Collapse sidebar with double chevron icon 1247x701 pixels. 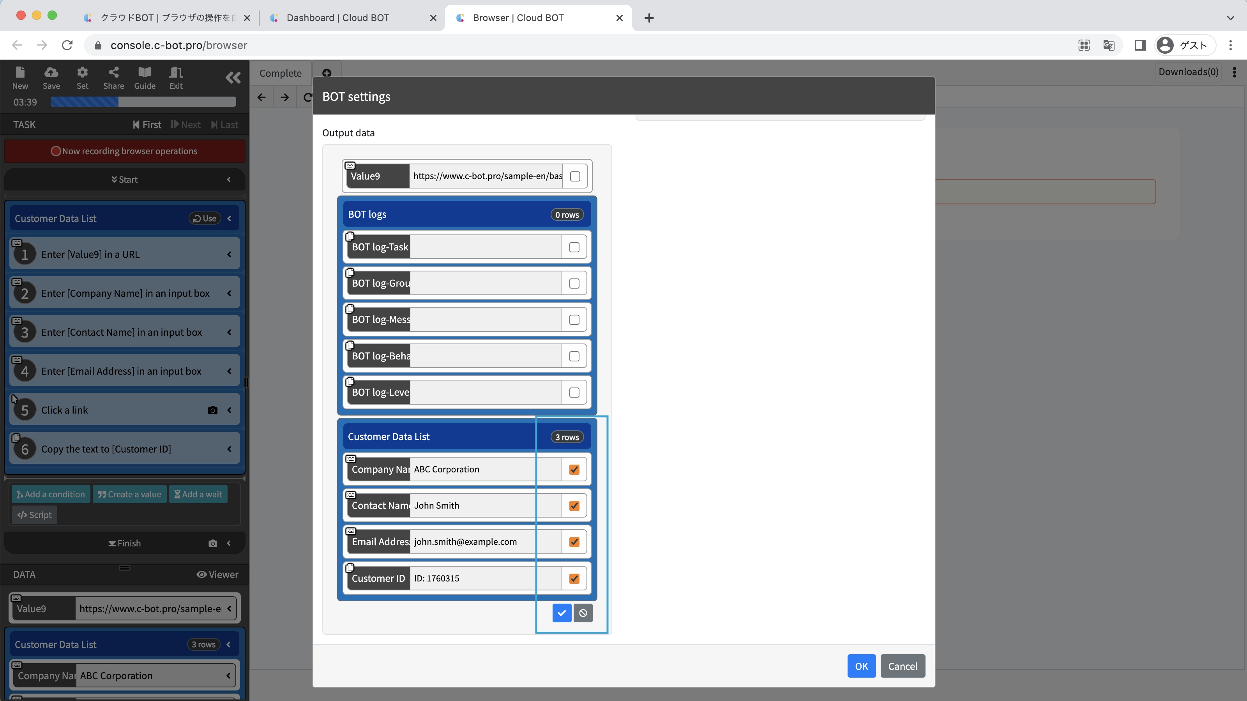pos(233,77)
